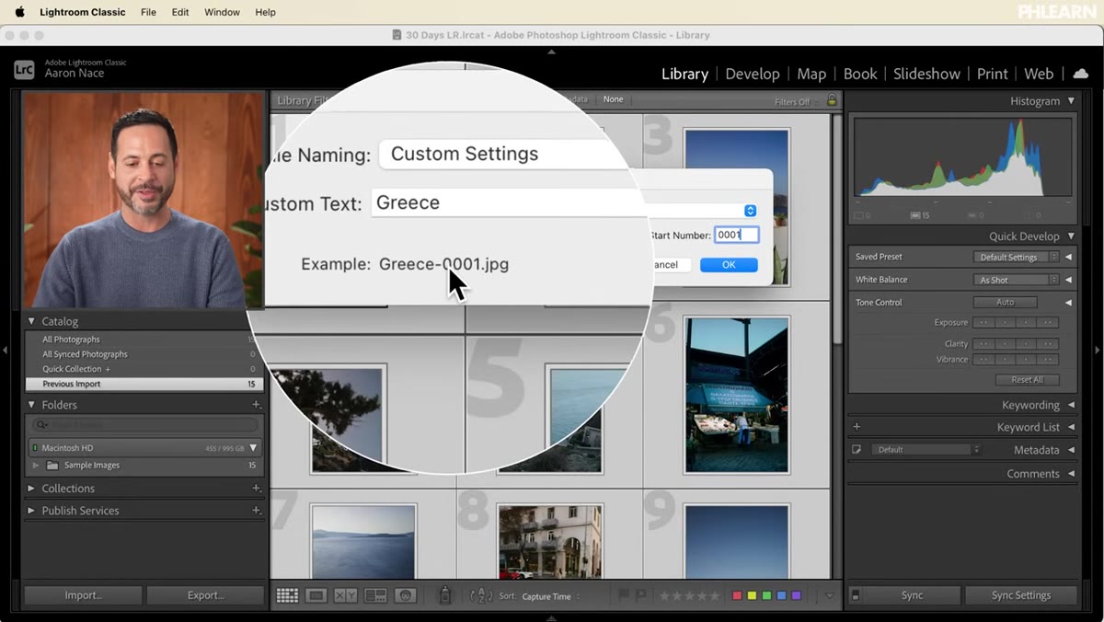Image resolution: width=1104 pixels, height=622 pixels.
Task: Select Previous Import in Catalog
Action: click(144, 384)
